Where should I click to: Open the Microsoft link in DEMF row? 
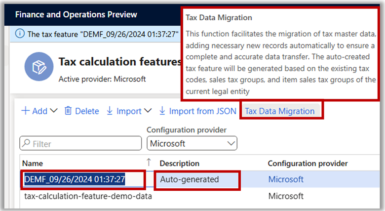[x=286, y=179]
